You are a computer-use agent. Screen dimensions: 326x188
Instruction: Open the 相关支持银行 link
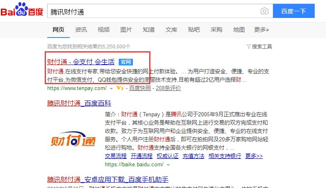(x=225, y=156)
